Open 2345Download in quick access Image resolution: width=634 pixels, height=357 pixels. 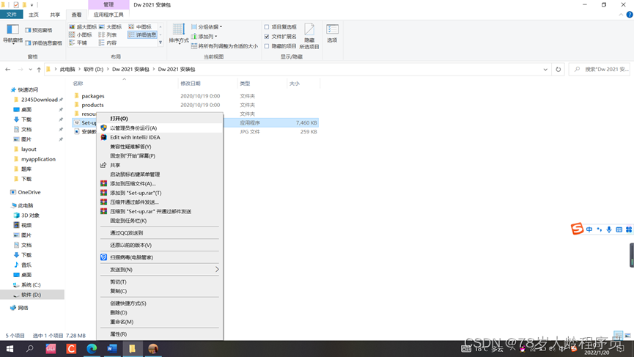coord(40,100)
